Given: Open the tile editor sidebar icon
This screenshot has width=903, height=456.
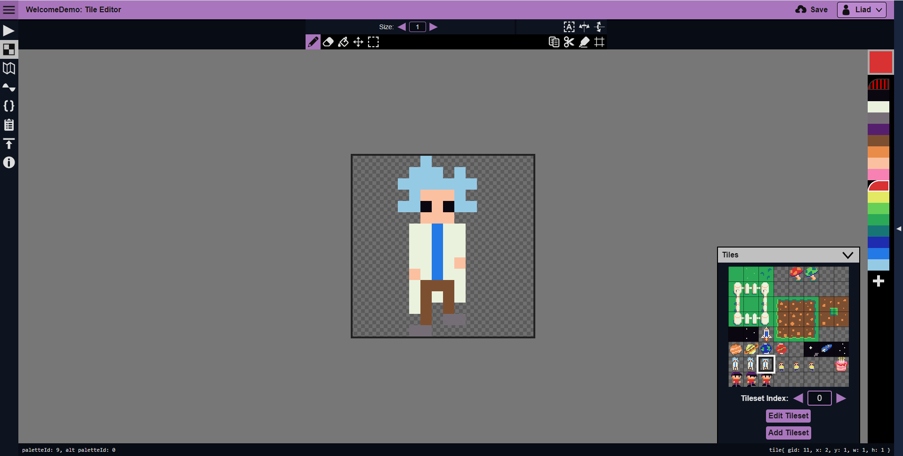Looking at the screenshot, I should [9, 49].
